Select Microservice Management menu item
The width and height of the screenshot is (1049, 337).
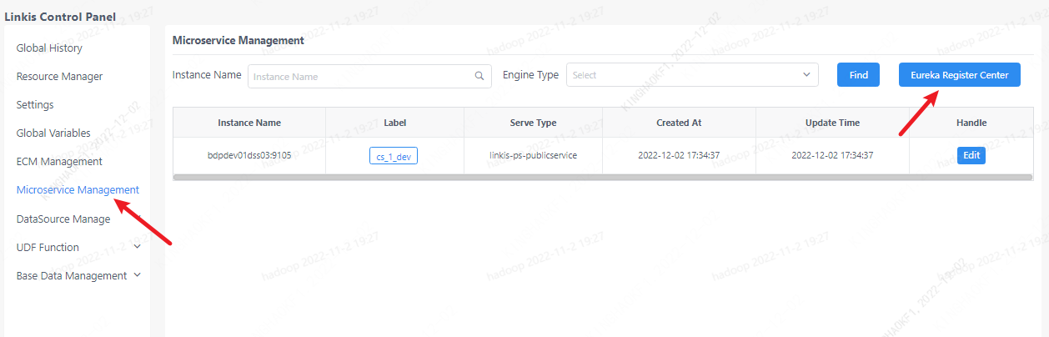(78, 190)
